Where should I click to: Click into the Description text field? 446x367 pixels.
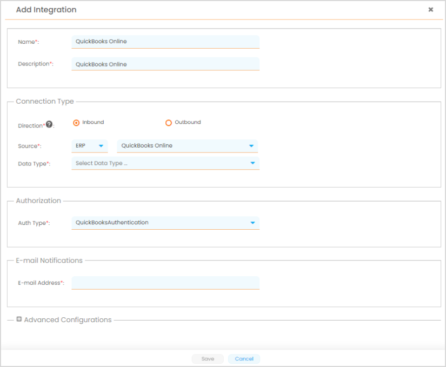(x=165, y=64)
